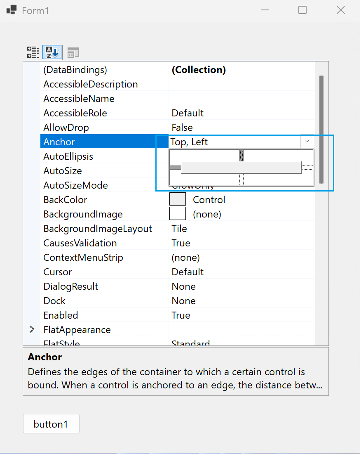Viewport: 361px width, 454px height.
Task: Select the AccessibleRole Default value
Action: [x=188, y=113]
